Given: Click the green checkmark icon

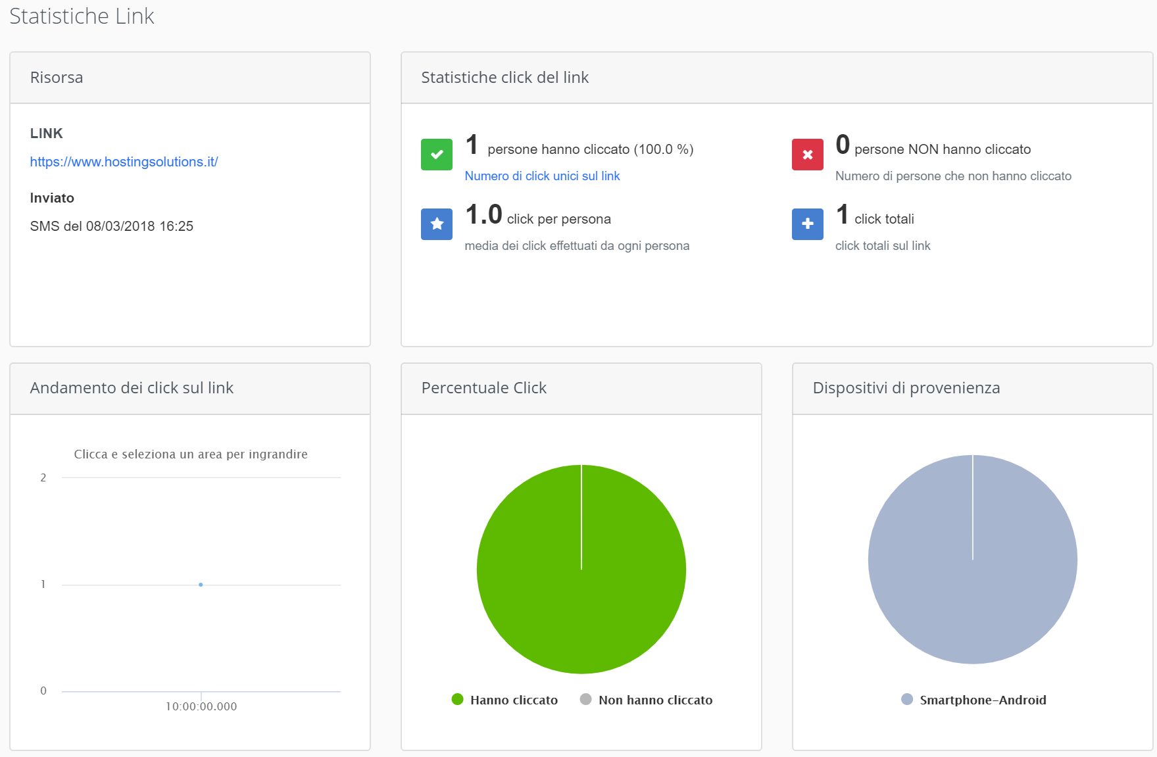Looking at the screenshot, I should point(436,155).
